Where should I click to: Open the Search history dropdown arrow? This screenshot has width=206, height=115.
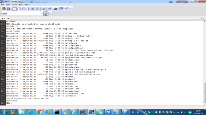42,14
